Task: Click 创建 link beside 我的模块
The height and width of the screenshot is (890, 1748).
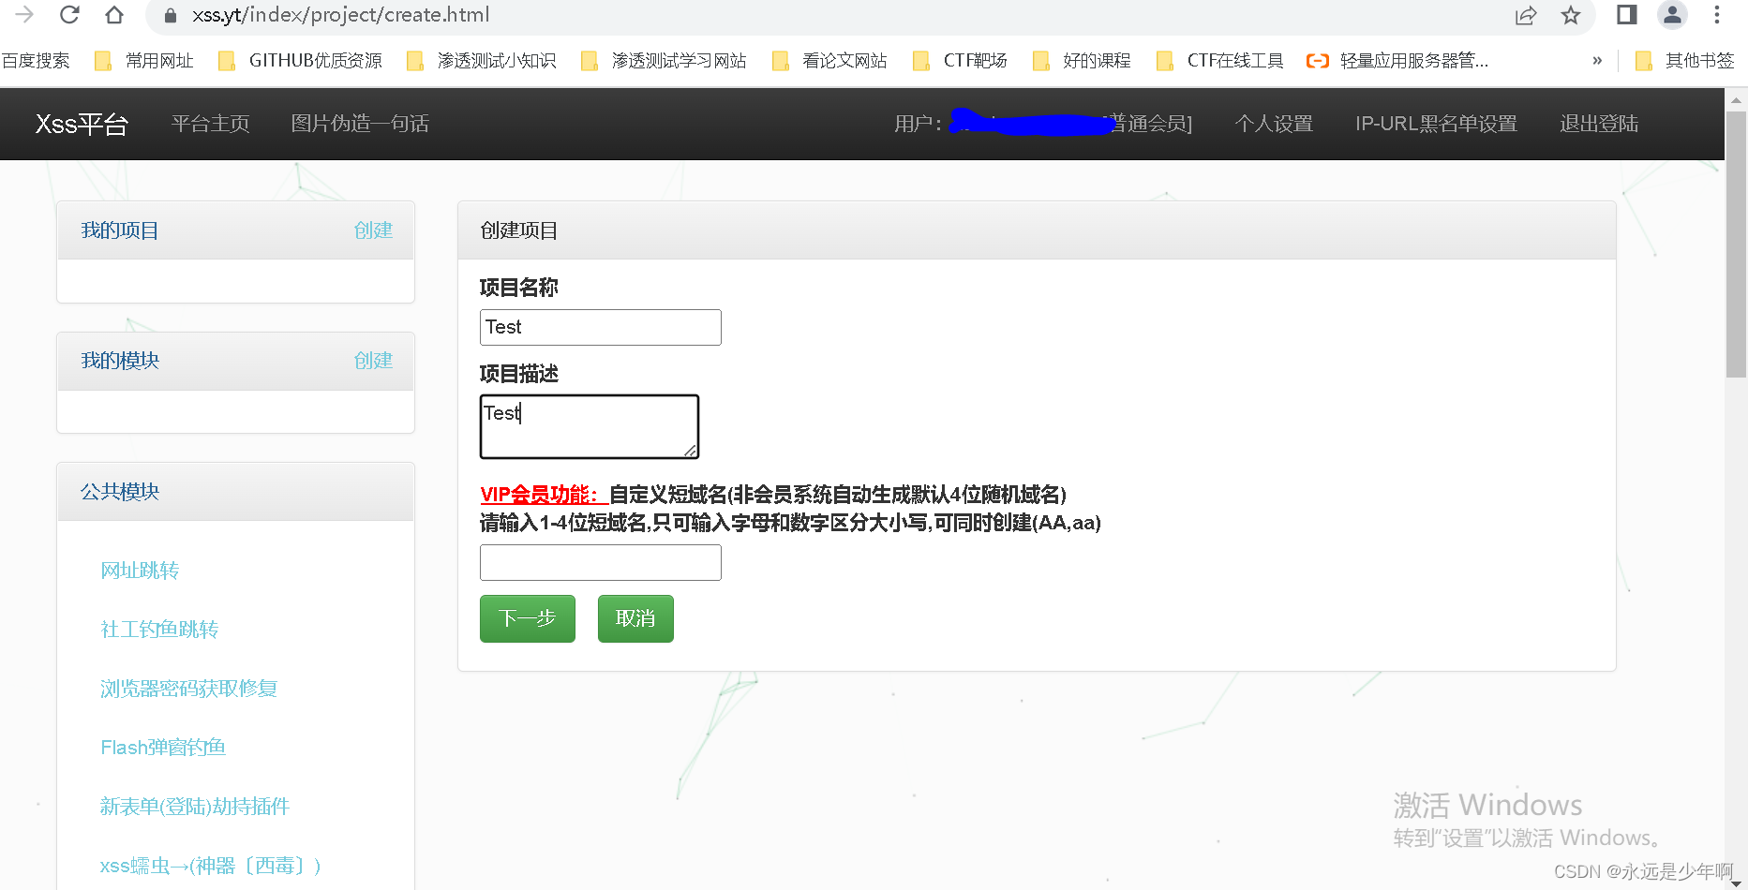Action: (373, 361)
